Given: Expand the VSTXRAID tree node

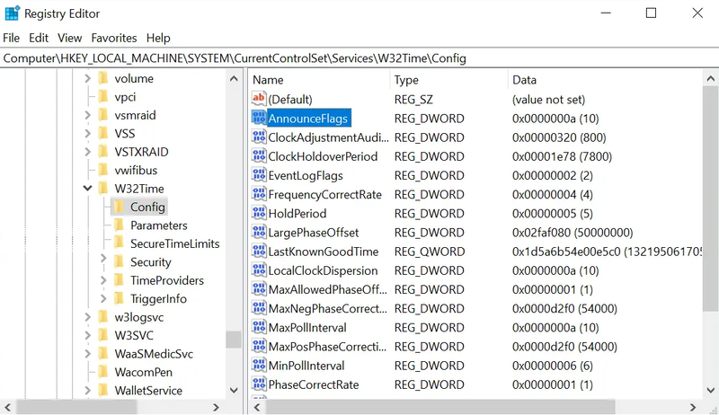Looking at the screenshot, I should click(87, 152).
